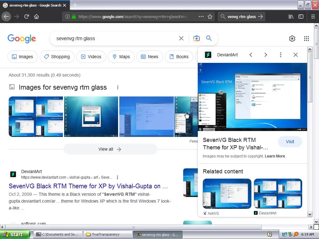The width and height of the screenshot is (319, 239).
Task: Open the three-dot menu beside DeviantArt result
Action: 117,177
